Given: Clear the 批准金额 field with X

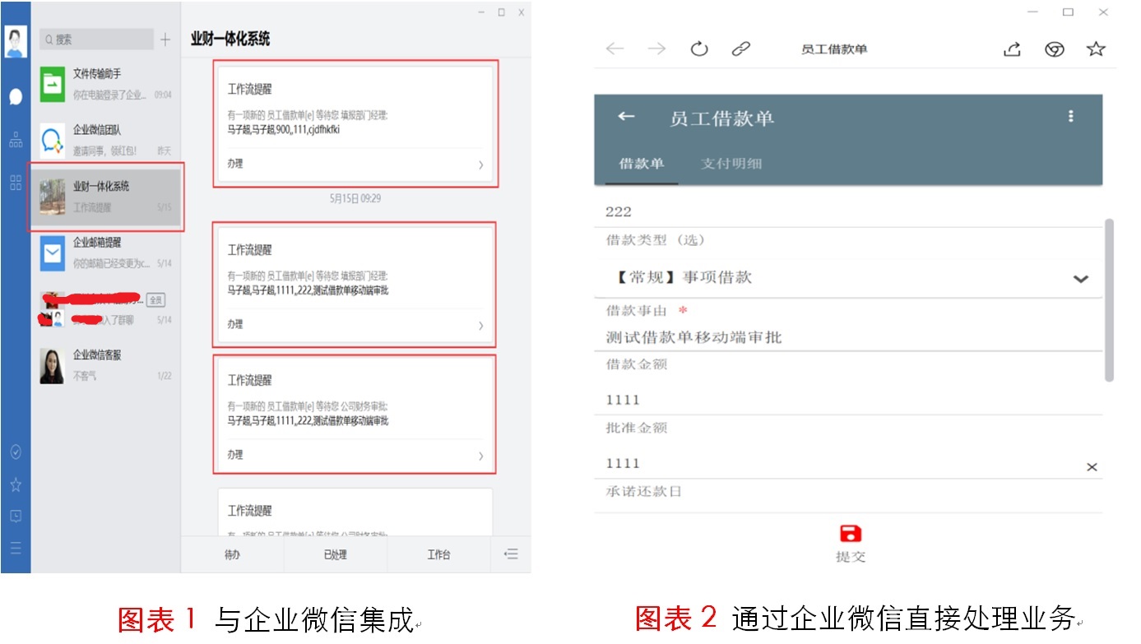Looking at the screenshot, I should coord(1092,467).
